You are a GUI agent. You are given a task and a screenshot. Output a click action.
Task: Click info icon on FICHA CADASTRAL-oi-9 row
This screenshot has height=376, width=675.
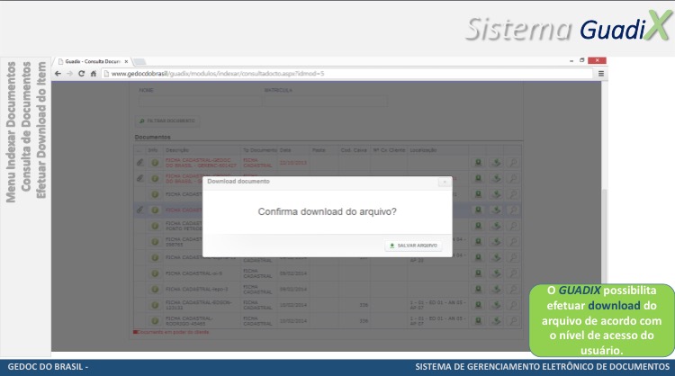[x=155, y=273]
